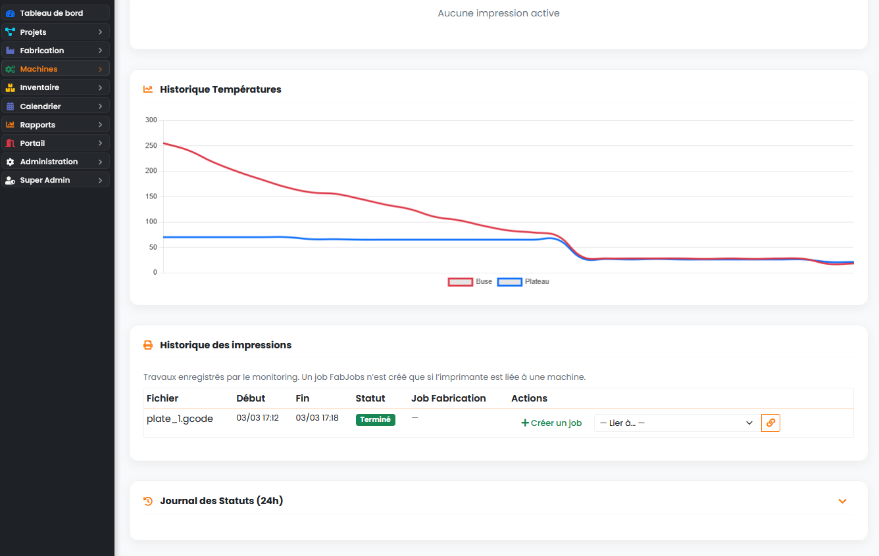
Task: Toggle the Buse series in the temperature chart
Action: coord(470,281)
